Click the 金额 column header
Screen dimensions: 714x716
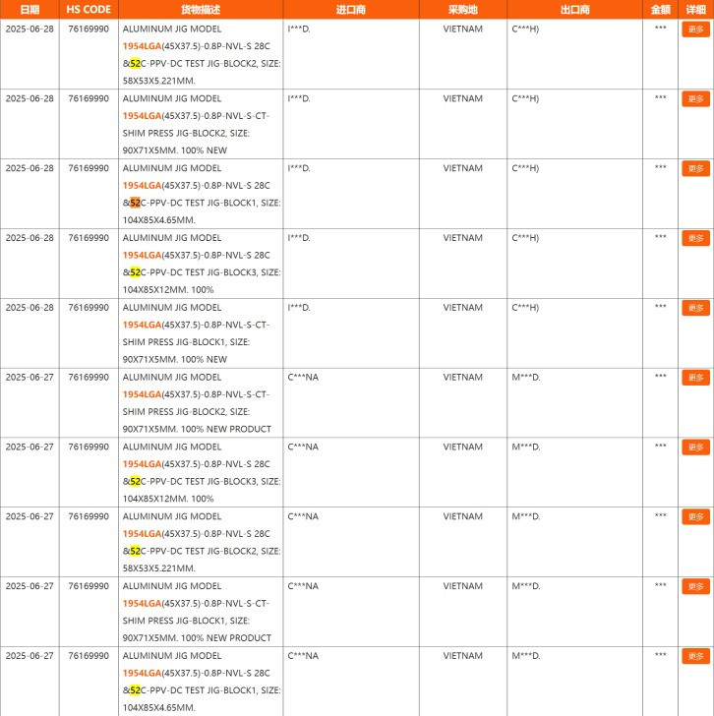tap(660, 10)
